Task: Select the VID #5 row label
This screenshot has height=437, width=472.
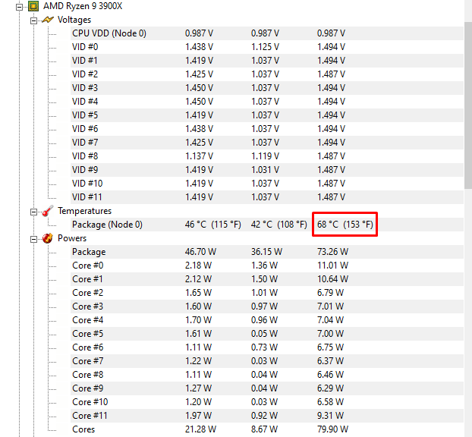Action: (x=85, y=115)
